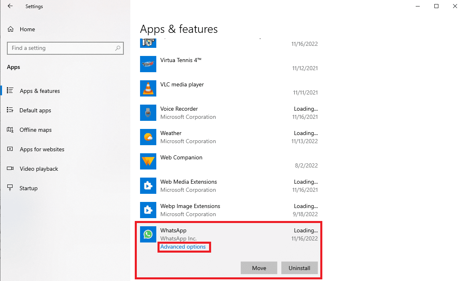
Task: Select the Weather app icon
Action: 148,137
